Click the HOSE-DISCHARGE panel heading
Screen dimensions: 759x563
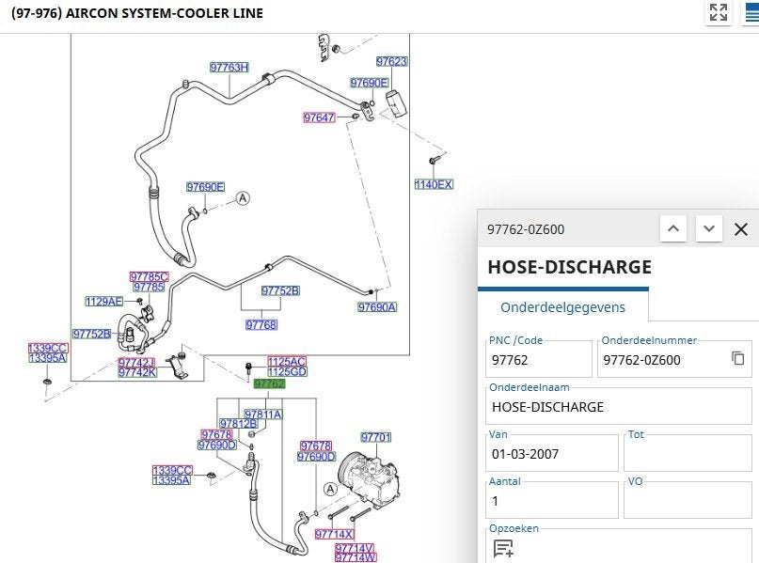pos(570,267)
